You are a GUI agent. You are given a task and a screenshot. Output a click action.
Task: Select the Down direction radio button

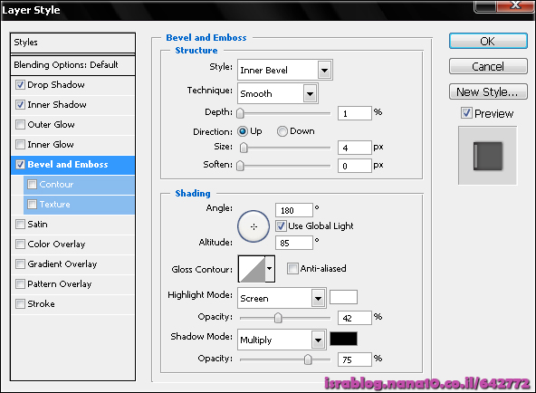[282, 131]
